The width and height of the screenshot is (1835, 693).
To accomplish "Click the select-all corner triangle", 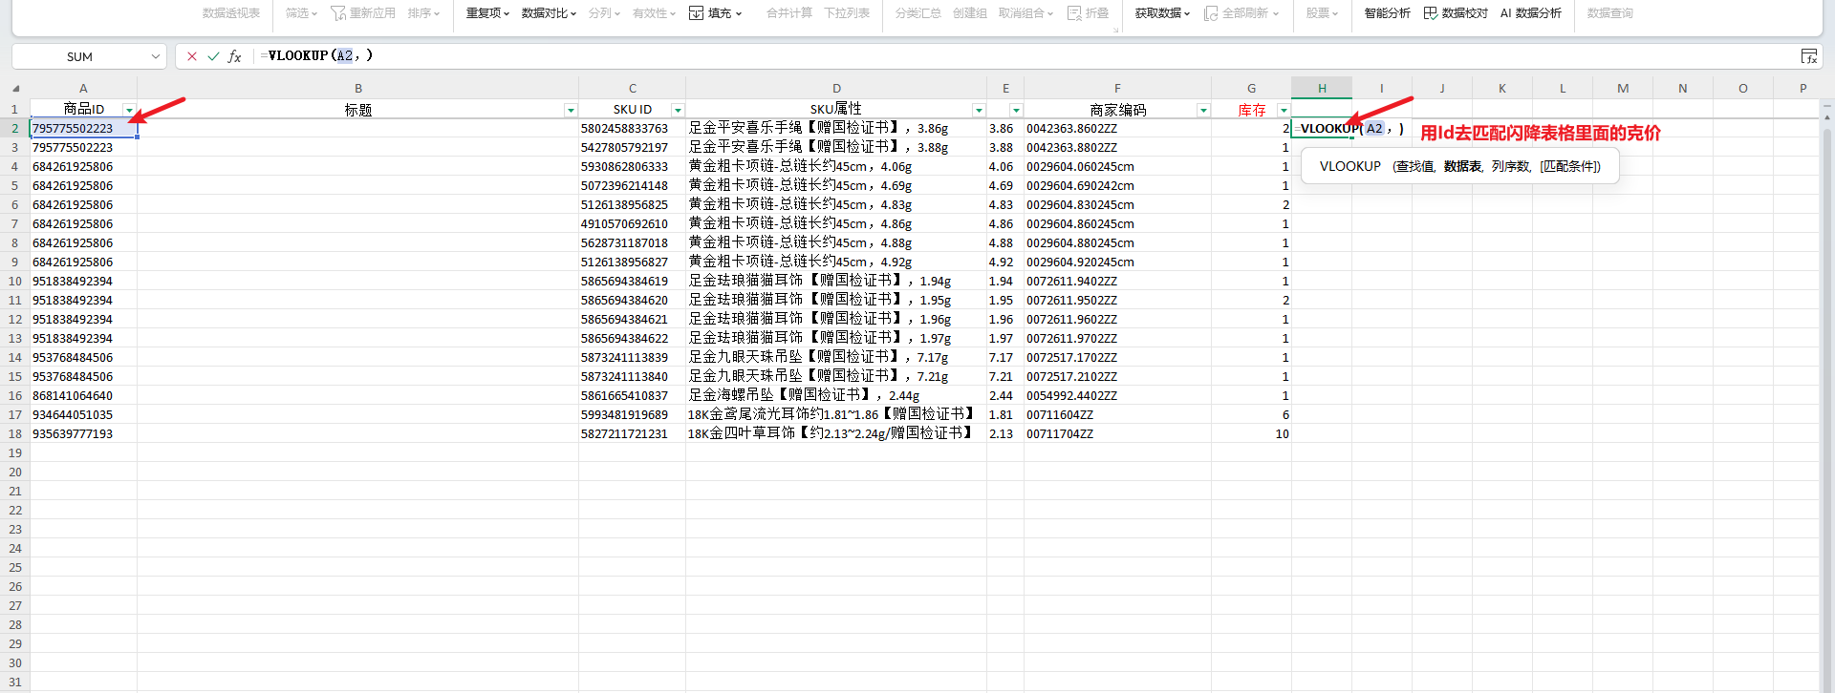I will (15, 89).
